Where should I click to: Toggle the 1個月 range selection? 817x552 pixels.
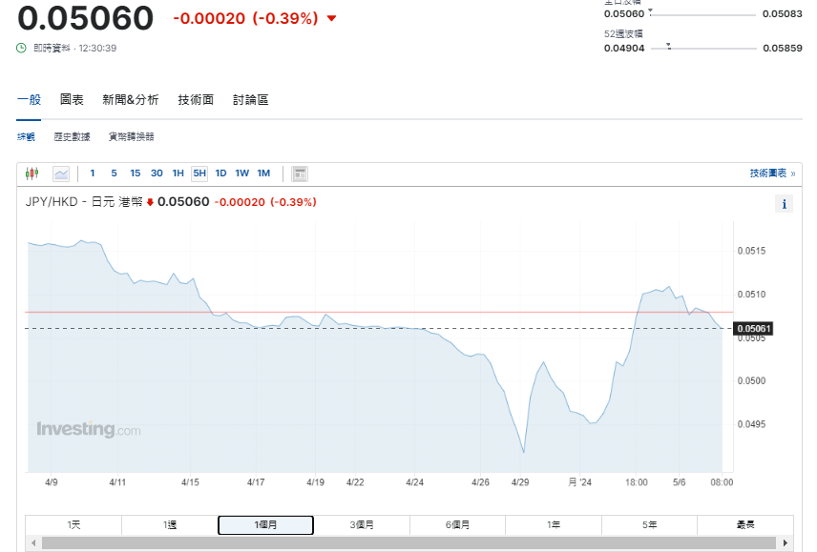[x=265, y=524]
